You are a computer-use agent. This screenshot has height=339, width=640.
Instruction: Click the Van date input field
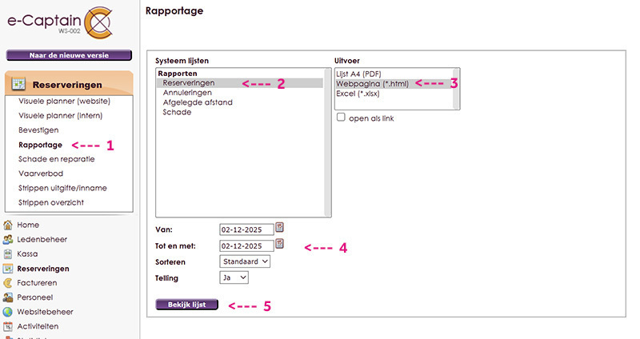click(x=246, y=229)
